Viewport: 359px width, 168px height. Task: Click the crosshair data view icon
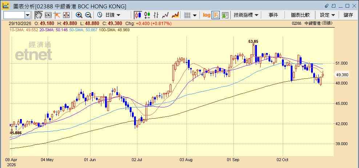coord(48,15)
